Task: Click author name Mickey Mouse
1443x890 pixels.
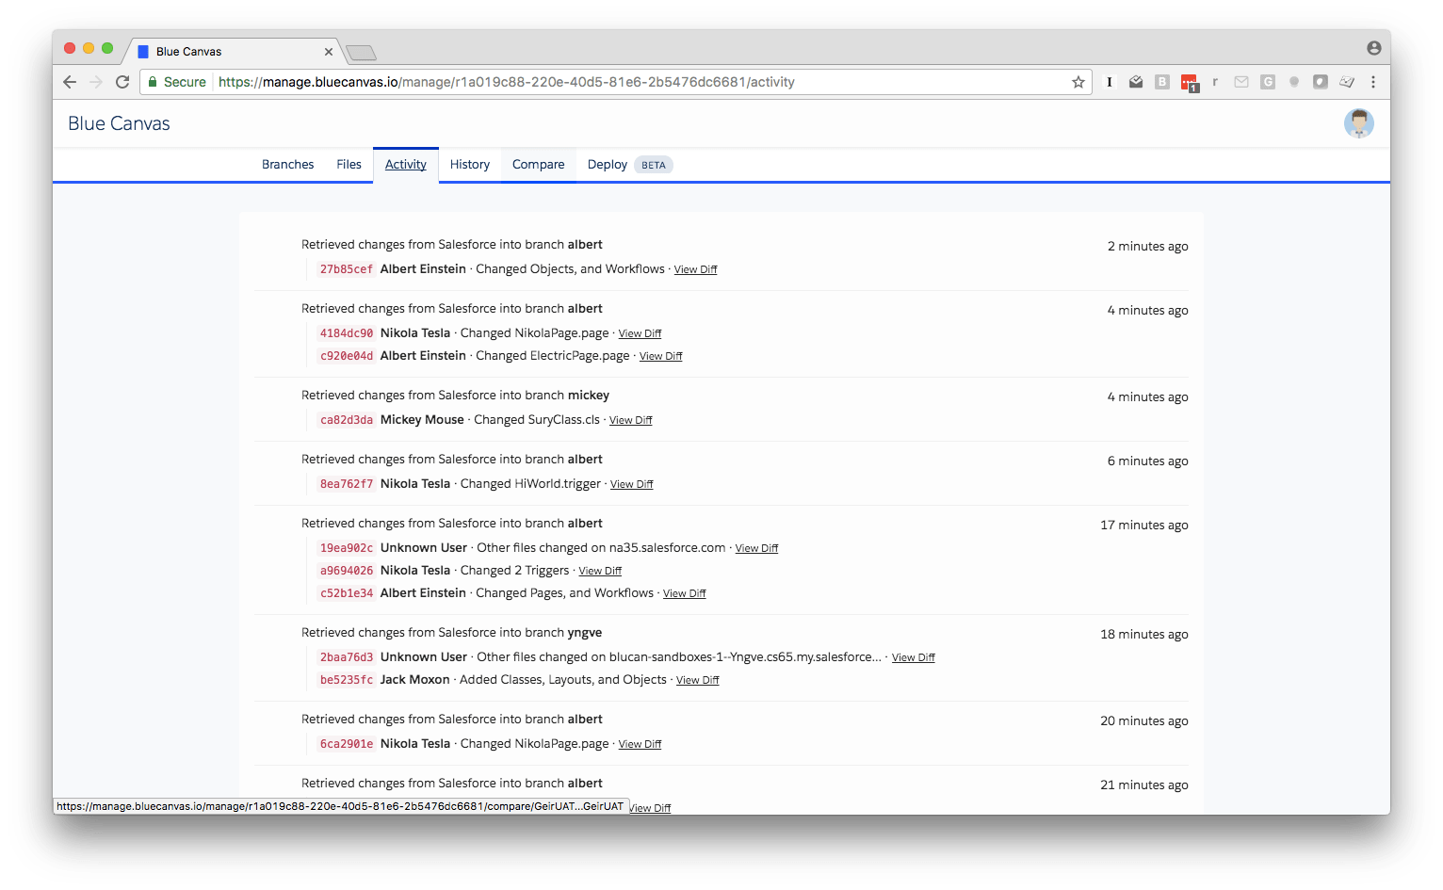Action: (422, 420)
